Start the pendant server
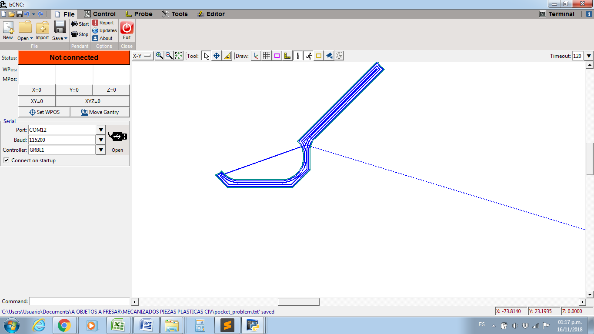The image size is (594, 334). click(80, 24)
